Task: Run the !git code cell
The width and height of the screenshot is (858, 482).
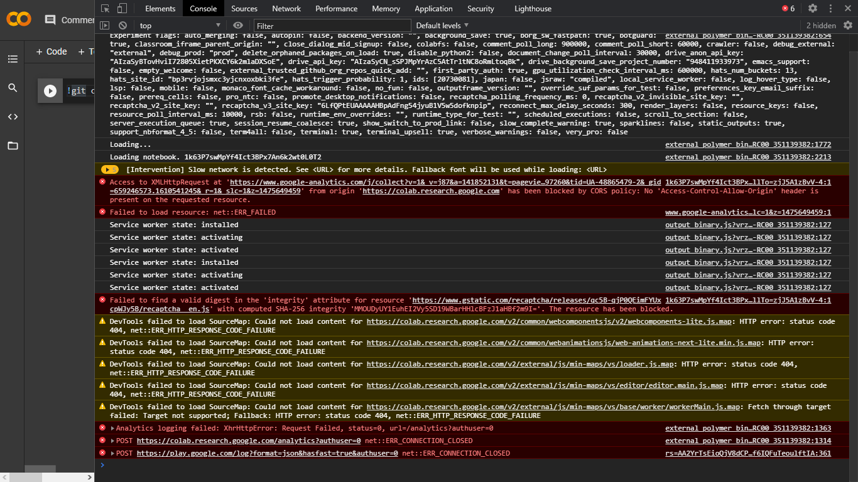Action: click(50, 91)
